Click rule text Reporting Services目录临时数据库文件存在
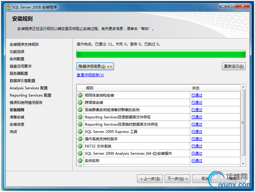This screenshot has height=192, width=255. [121, 124]
